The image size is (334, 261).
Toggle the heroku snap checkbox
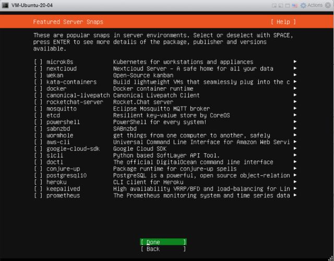38,182
